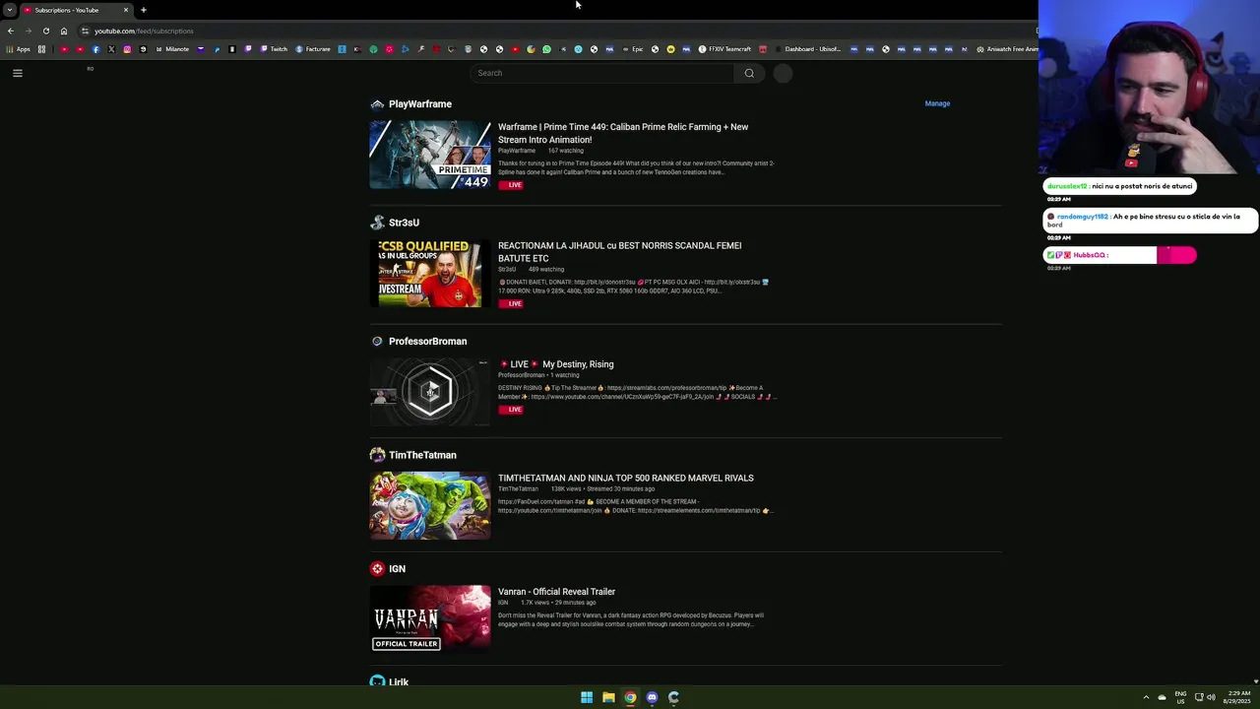Select the Subscriptions - YouTube tab

[x=75, y=10]
